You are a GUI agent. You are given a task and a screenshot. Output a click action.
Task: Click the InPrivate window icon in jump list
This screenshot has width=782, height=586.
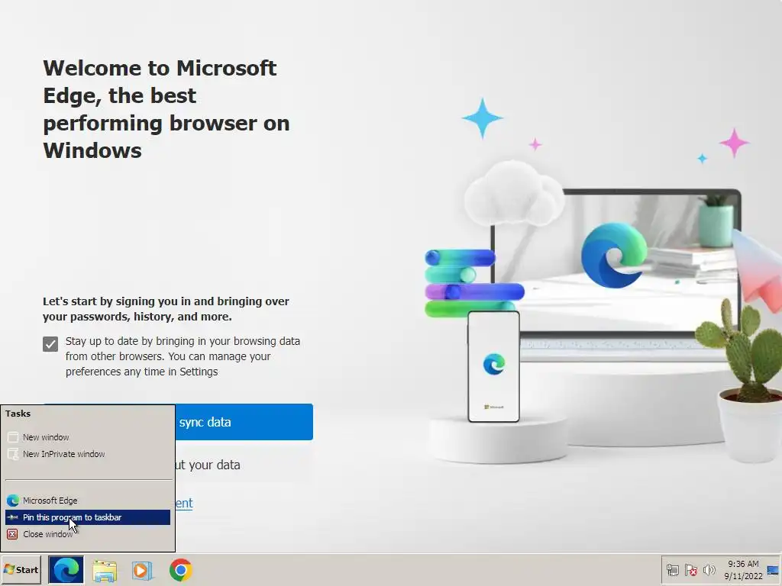coord(13,454)
